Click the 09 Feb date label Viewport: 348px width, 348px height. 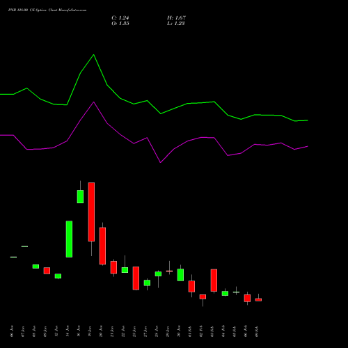257,331
